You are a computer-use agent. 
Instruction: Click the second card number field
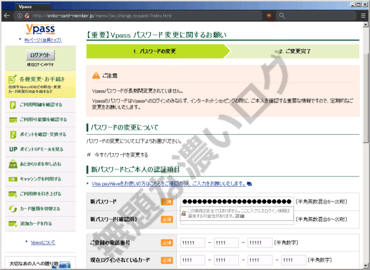coord(226,260)
